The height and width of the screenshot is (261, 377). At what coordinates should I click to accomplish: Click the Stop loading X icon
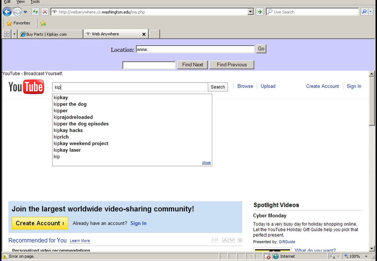[x=45, y=12]
